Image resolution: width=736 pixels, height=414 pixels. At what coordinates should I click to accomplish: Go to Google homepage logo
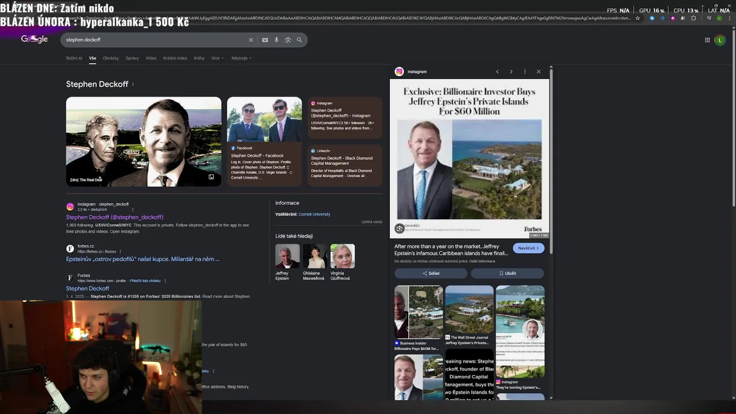pos(34,39)
